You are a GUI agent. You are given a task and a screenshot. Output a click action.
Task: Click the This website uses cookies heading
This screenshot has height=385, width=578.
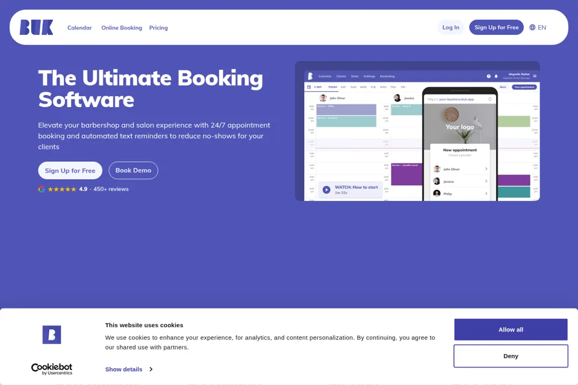coord(144,325)
